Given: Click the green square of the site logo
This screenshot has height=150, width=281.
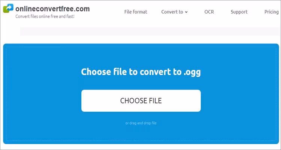Looking at the screenshot, I should (x=5, y=10).
